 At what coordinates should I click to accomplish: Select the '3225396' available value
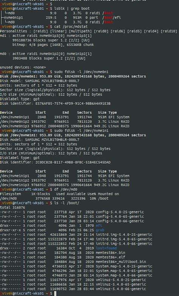click(x=78, y=198)
